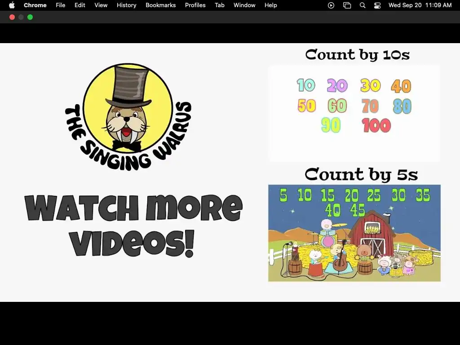460x345 pixels.
Task: Open the View menu
Action: (x=101, y=5)
